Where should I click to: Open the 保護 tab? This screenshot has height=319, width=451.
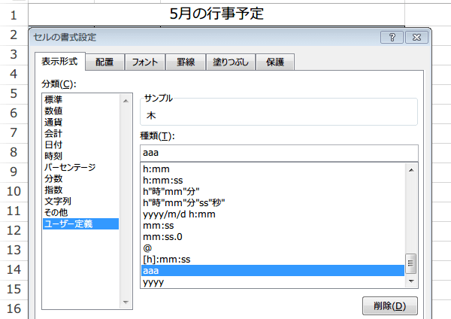[275, 62]
